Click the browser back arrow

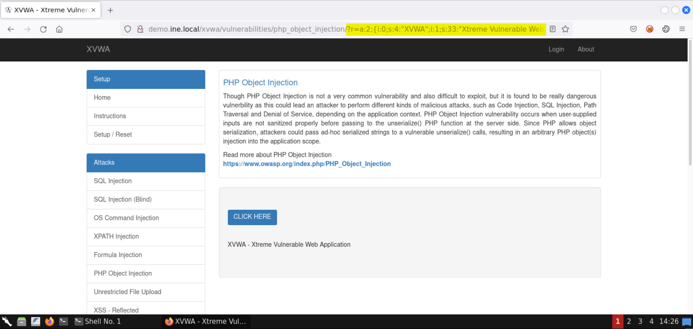click(11, 29)
